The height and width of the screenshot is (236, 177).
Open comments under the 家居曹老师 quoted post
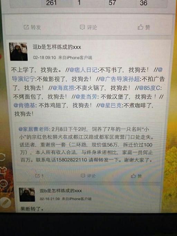[88, 176]
